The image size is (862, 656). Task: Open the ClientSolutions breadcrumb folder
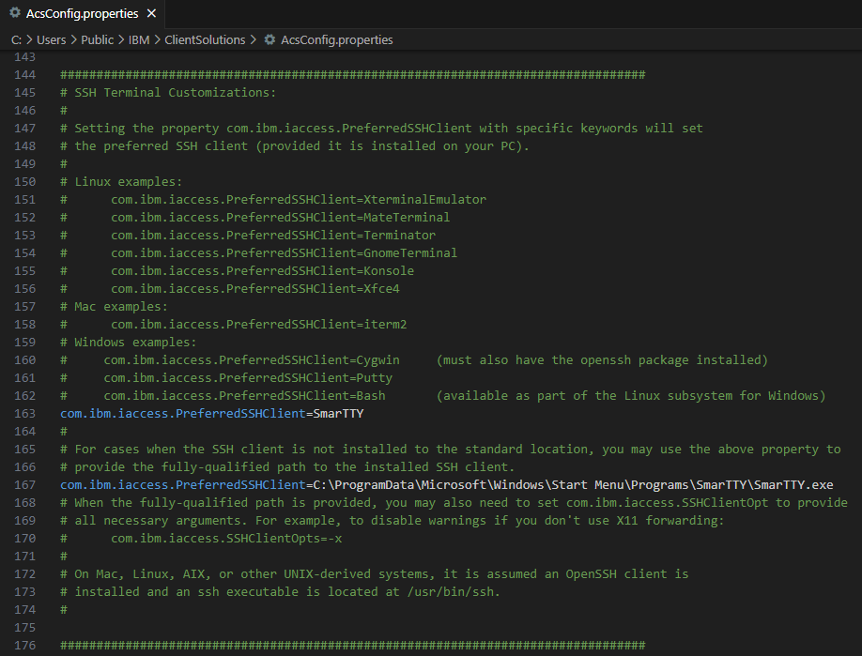pos(205,39)
